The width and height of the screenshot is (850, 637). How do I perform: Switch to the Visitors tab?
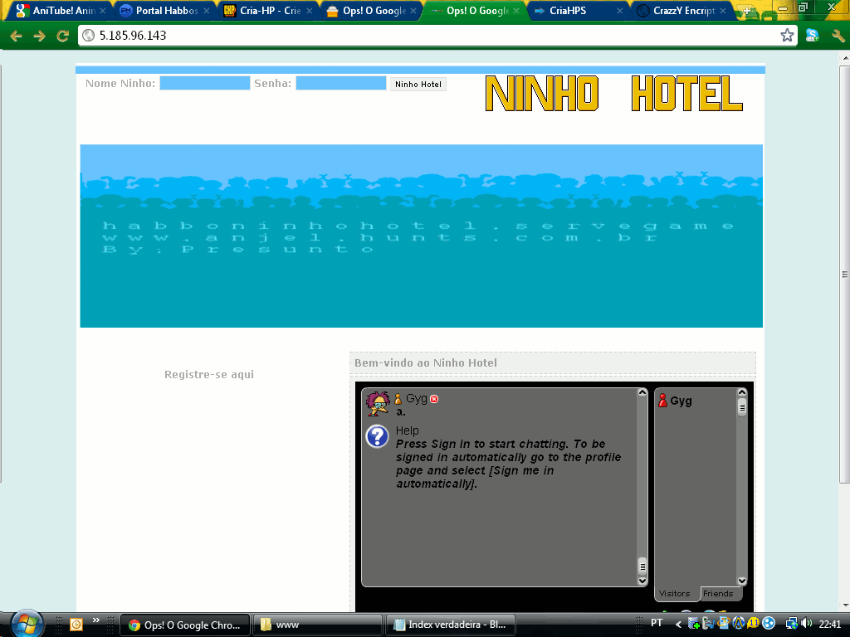[675, 593]
